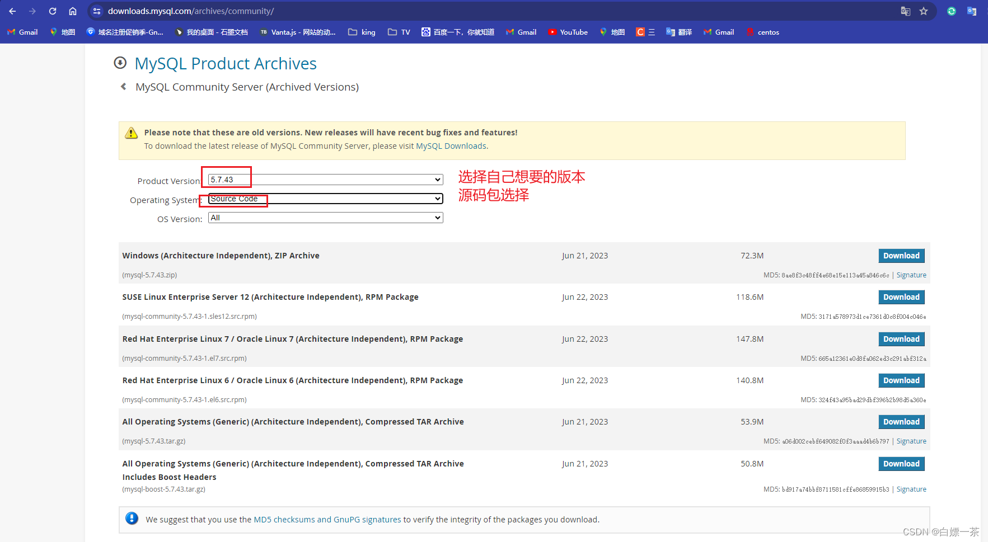Reload the page with refresh icon
The height and width of the screenshot is (542, 988).
point(53,11)
